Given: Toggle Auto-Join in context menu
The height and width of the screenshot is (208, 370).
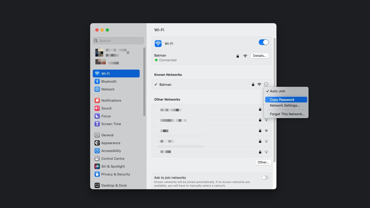Looking at the screenshot, I should point(277,91).
